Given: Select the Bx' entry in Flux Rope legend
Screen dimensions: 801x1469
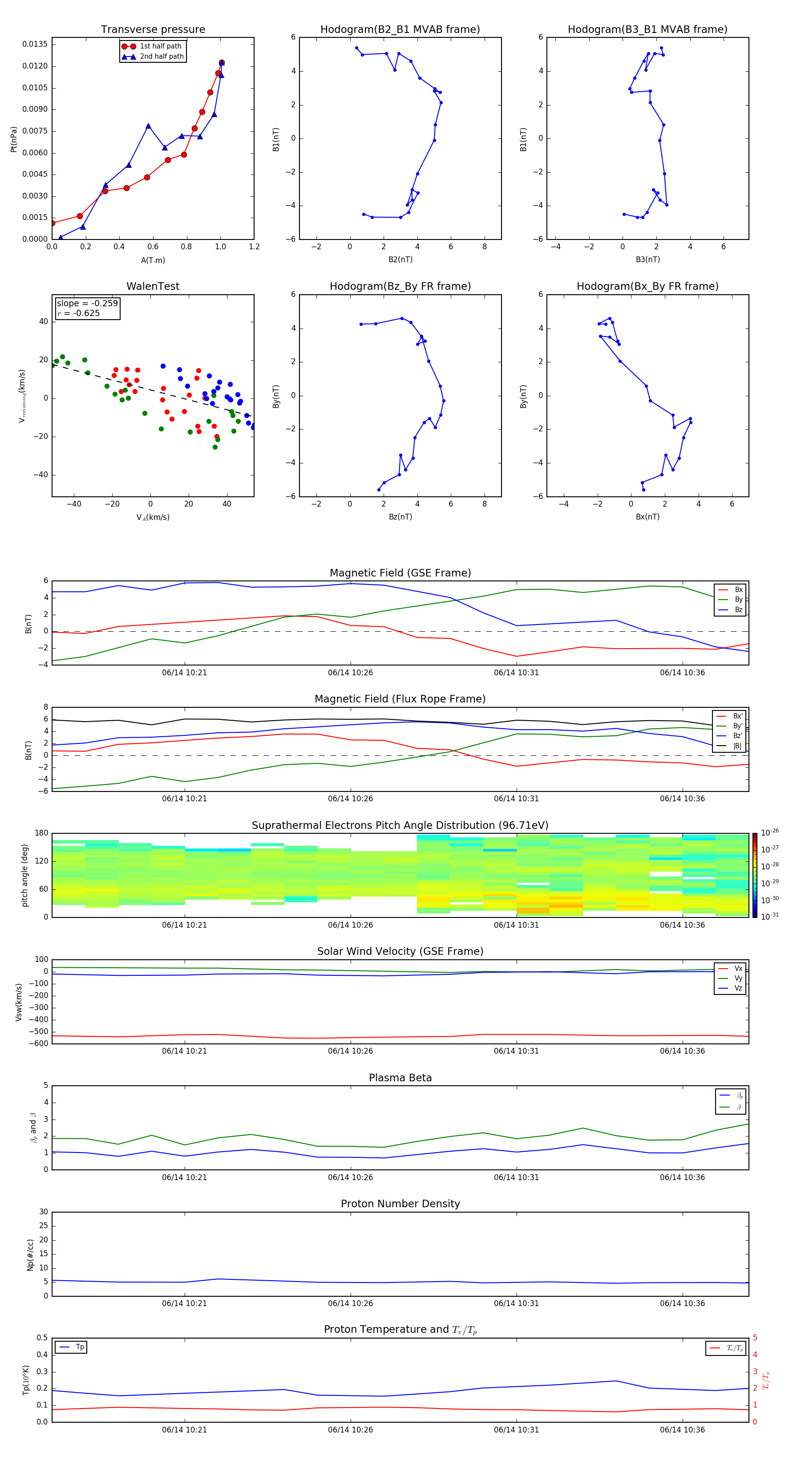Looking at the screenshot, I should [730, 716].
